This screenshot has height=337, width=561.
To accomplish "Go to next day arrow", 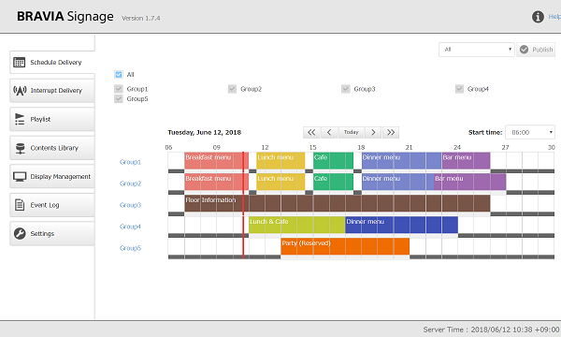I will click(x=373, y=133).
